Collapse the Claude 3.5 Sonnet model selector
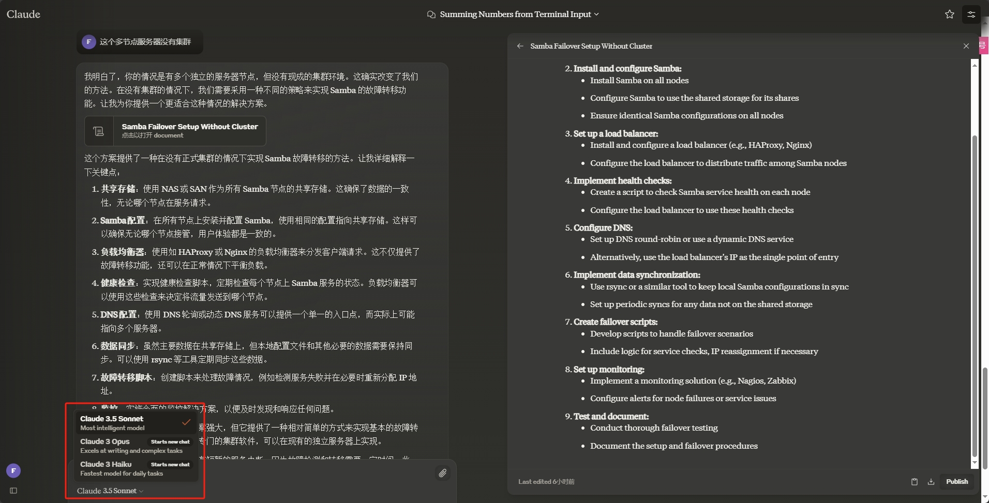The height and width of the screenshot is (503, 989). tap(110, 491)
